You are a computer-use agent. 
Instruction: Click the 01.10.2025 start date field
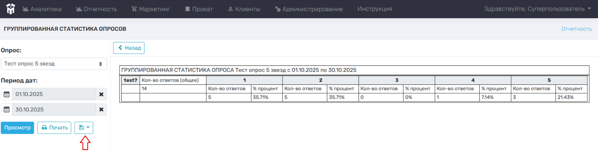point(54,94)
